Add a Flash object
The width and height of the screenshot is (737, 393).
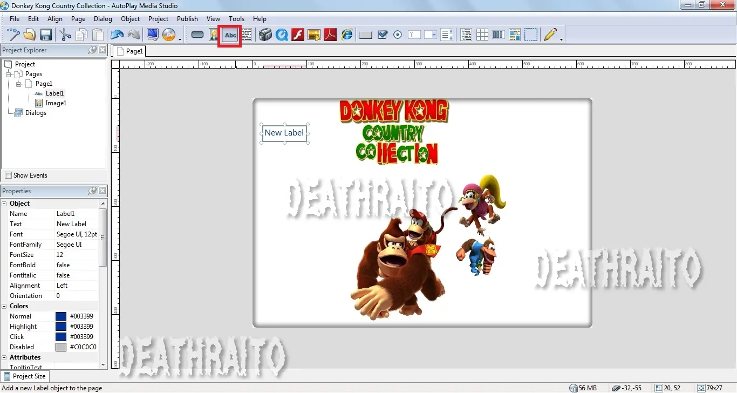pyautogui.click(x=298, y=35)
